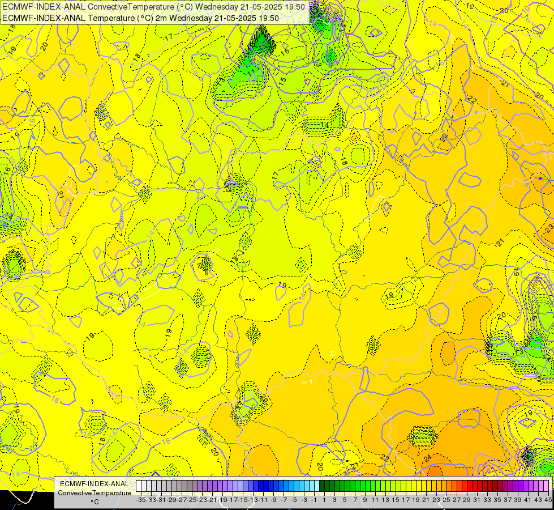
Task: Pick the purple legend swatch above -21
Action: [x=210, y=486]
